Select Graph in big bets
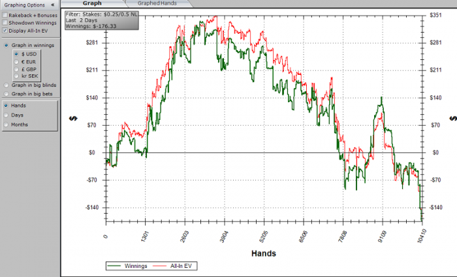457x277 pixels. [x=6, y=94]
